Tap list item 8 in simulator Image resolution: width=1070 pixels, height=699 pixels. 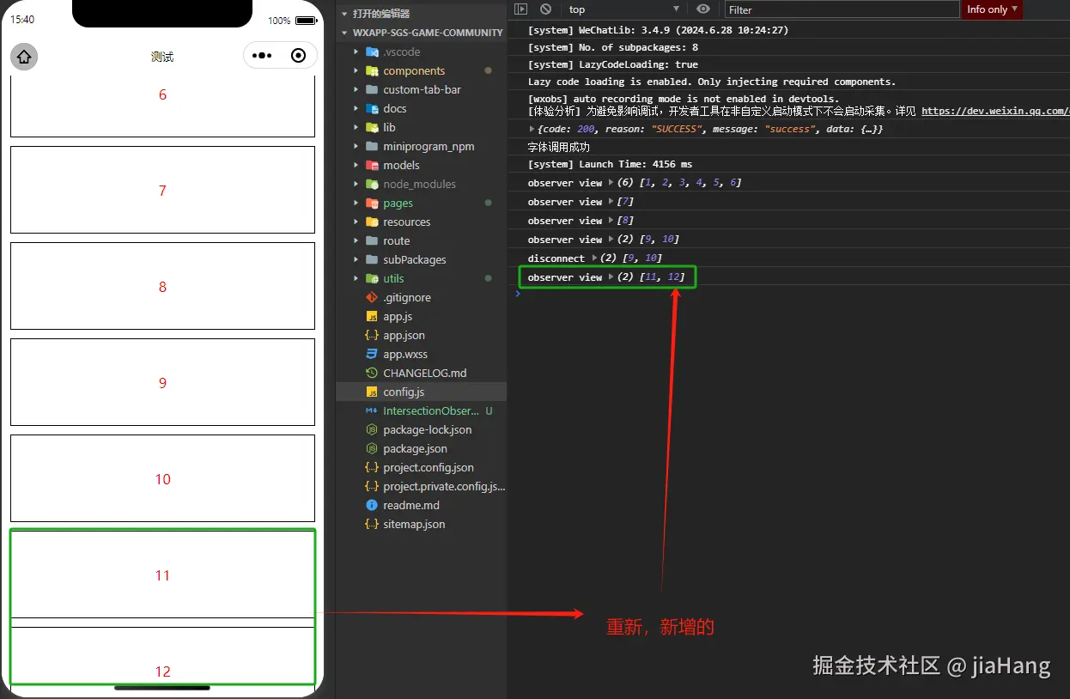pos(162,286)
